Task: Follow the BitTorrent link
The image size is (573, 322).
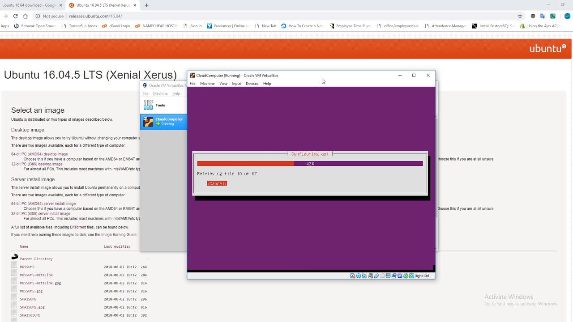Action: click(x=78, y=227)
